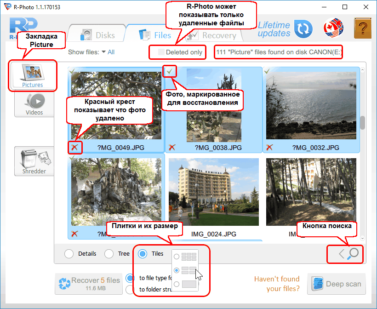The height and width of the screenshot is (309, 377).
Task: Open the Videos category in sidebar
Action: tap(34, 104)
